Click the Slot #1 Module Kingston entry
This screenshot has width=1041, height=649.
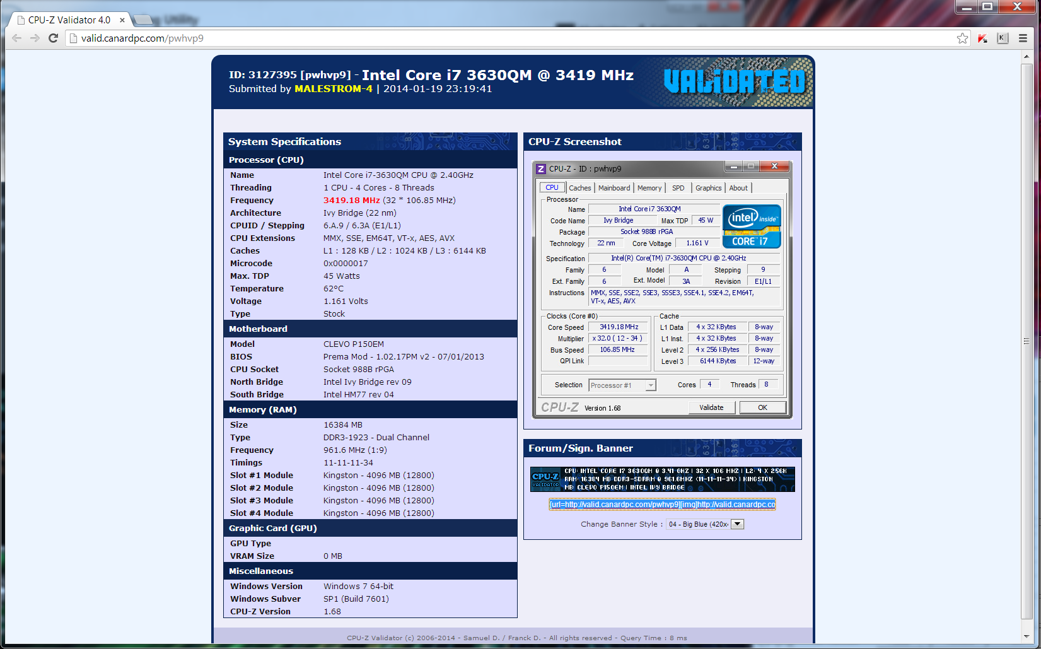379,475
